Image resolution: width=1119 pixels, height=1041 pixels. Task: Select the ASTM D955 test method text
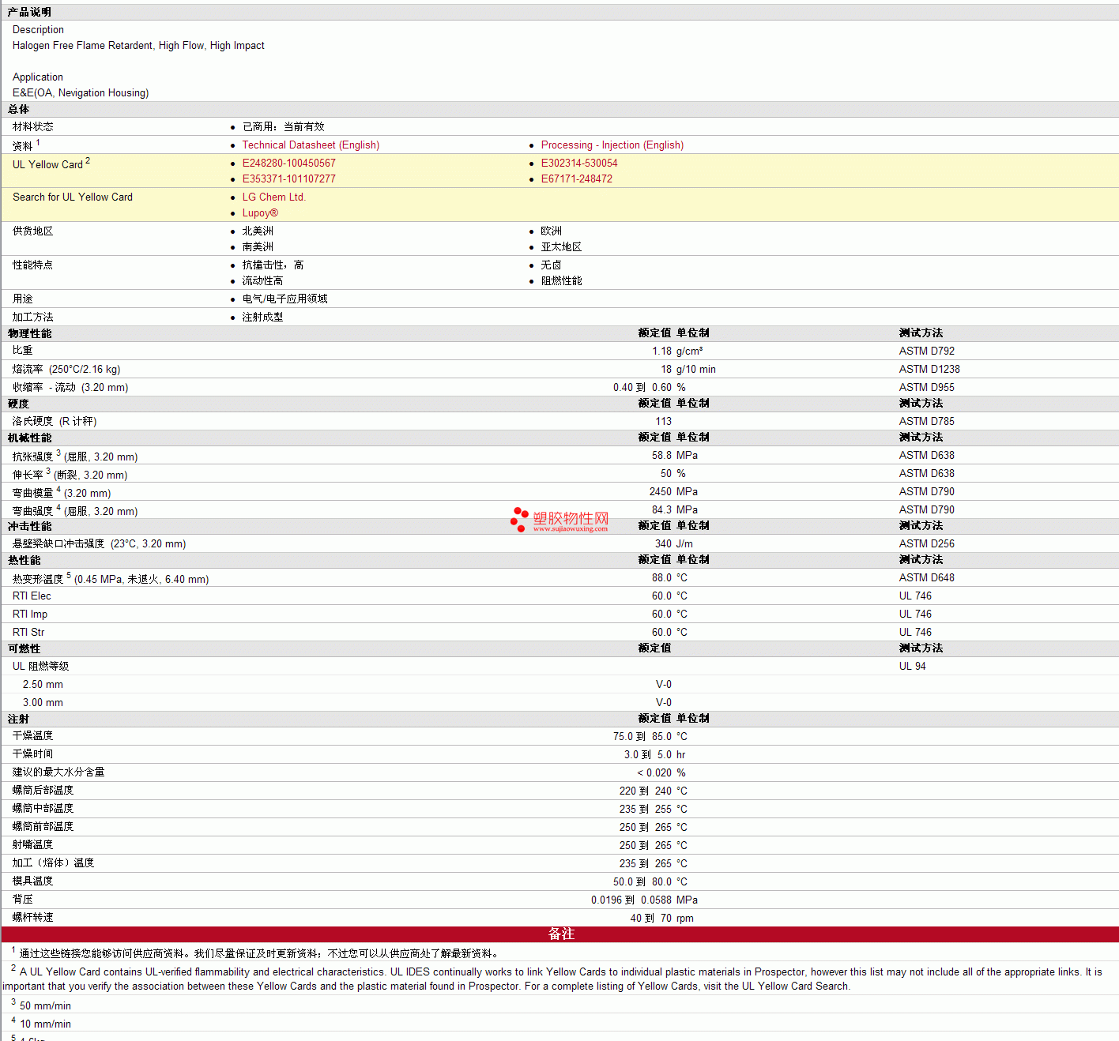coord(927,388)
